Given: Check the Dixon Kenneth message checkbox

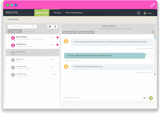Looking at the screenshot, I should (9, 38).
